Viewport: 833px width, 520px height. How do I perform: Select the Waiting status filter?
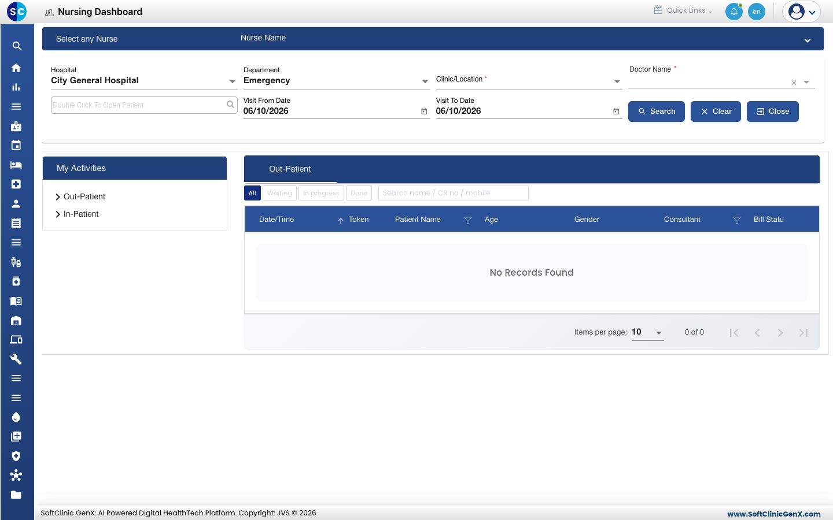(279, 193)
